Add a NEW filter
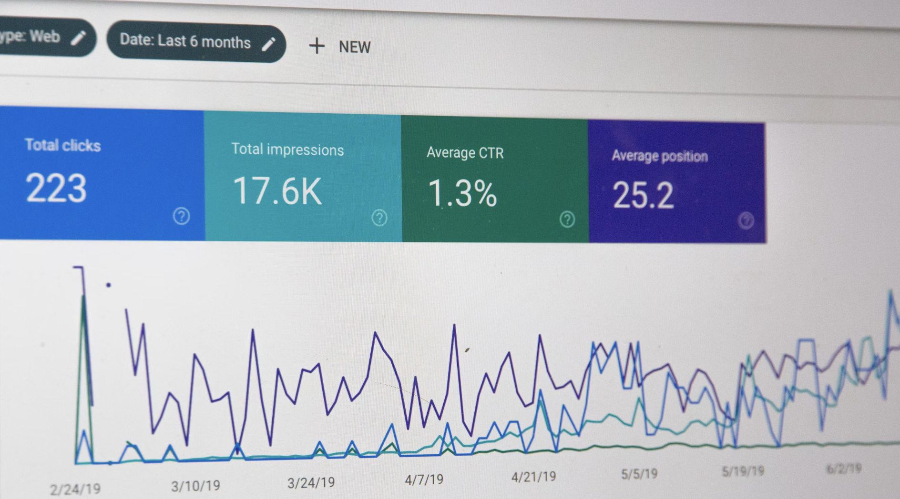The image size is (900, 499). (340, 47)
